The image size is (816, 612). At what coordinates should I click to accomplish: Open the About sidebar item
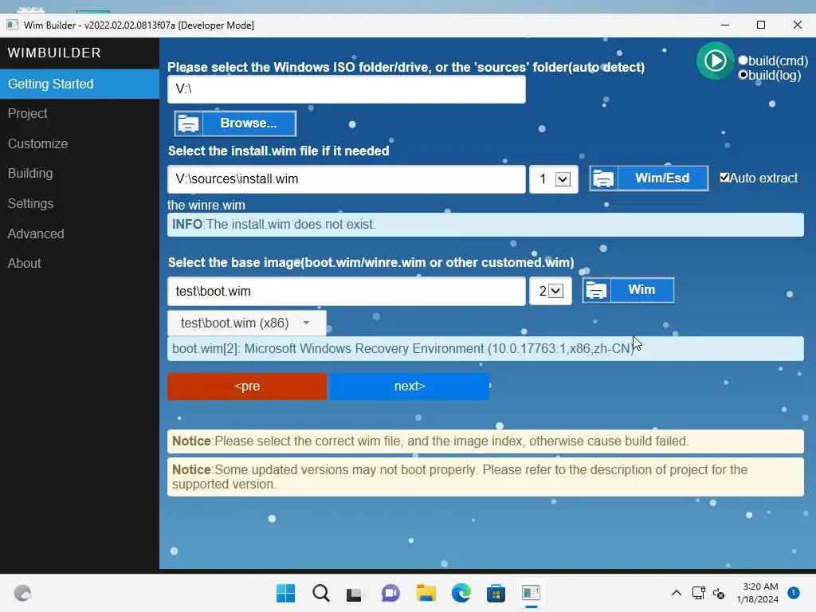pos(80,263)
